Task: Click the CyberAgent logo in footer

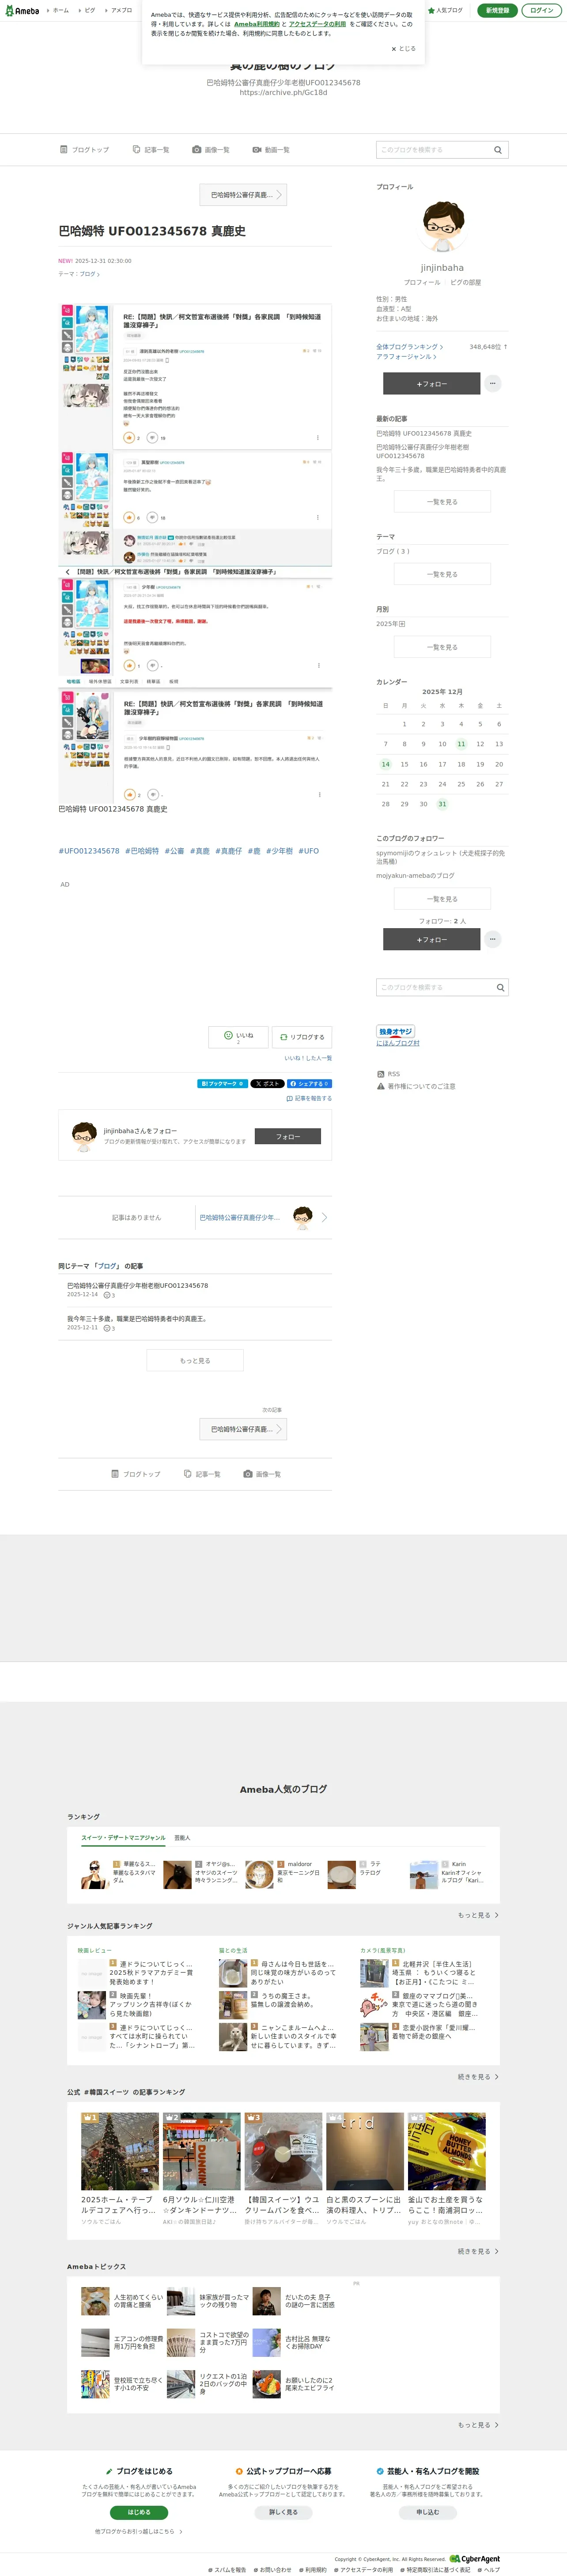Action: click(475, 2559)
